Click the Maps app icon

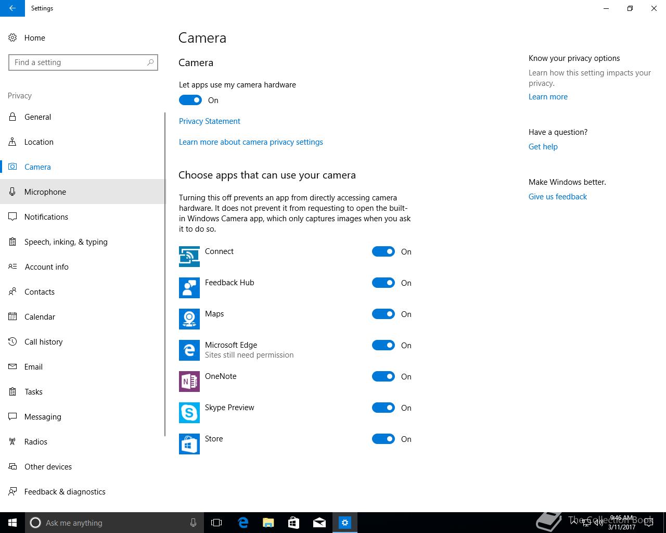[189, 319]
